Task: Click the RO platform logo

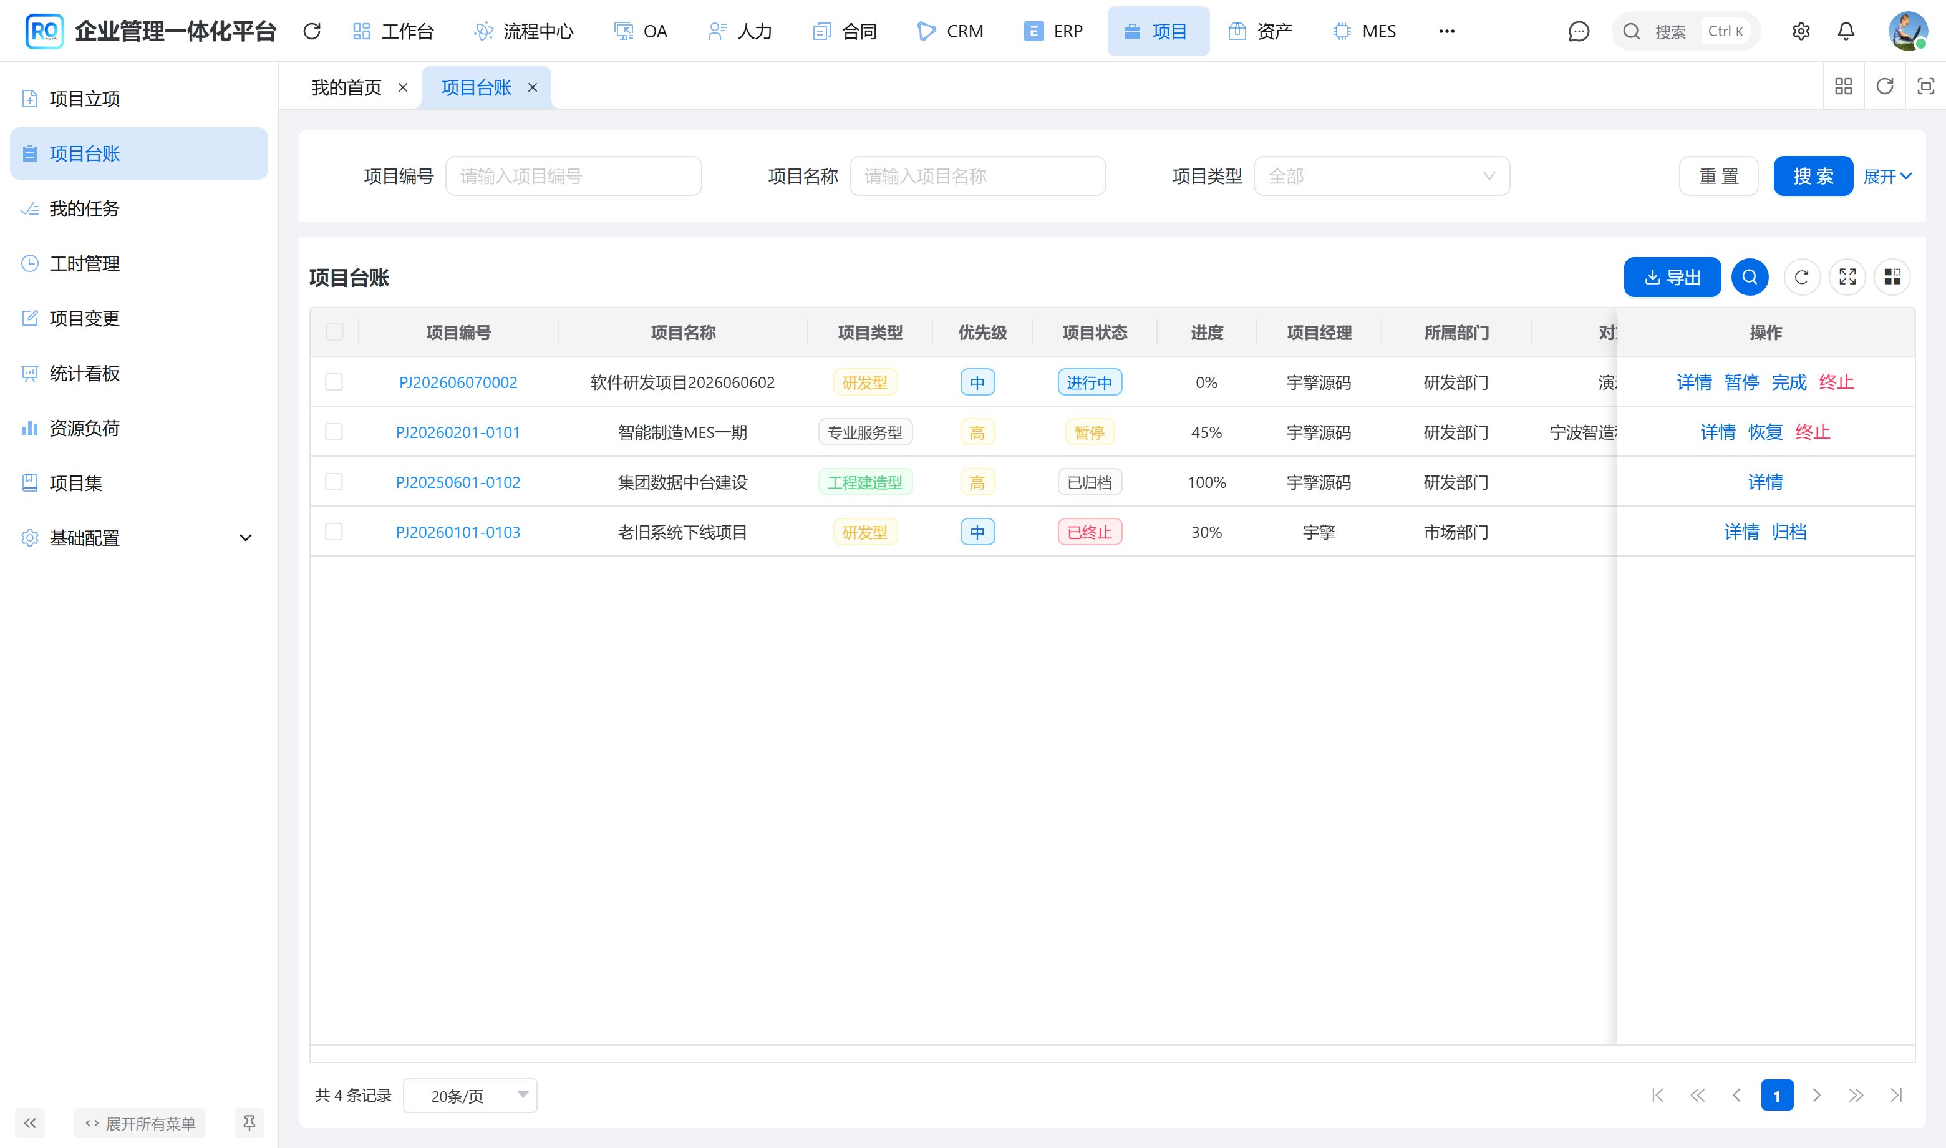Action: [44, 31]
